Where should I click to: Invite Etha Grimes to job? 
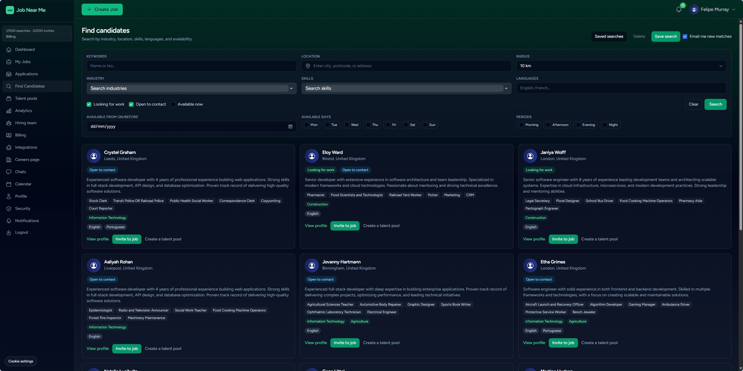pyautogui.click(x=563, y=343)
